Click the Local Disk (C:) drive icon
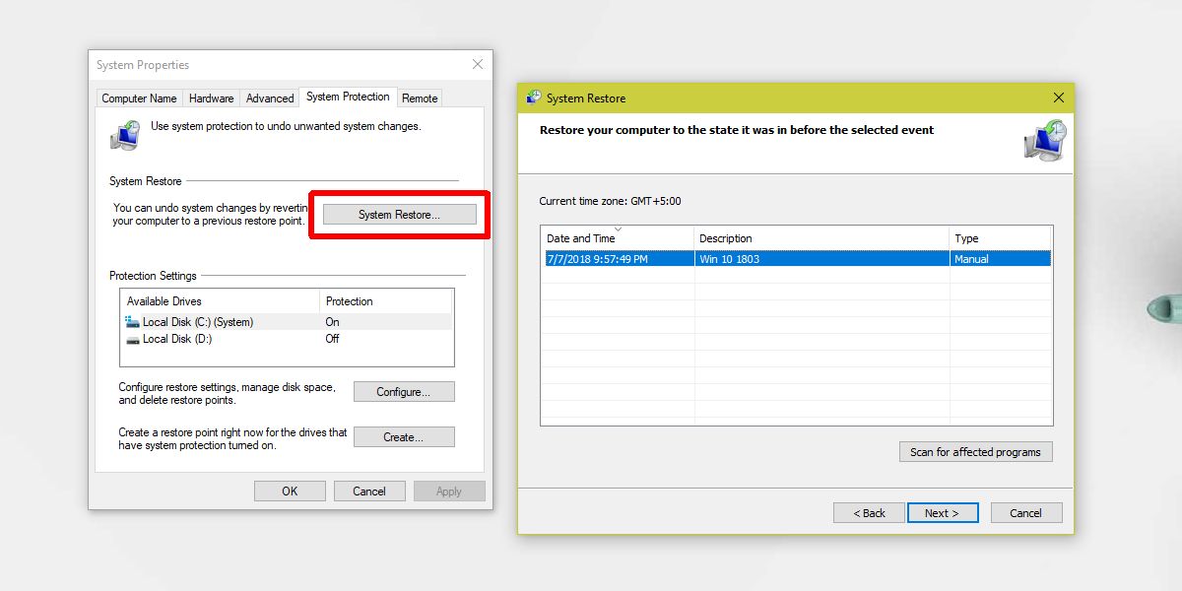 [x=133, y=322]
